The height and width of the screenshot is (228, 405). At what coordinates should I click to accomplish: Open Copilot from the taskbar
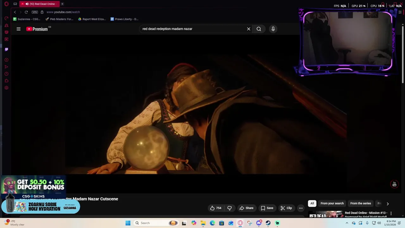194,223
